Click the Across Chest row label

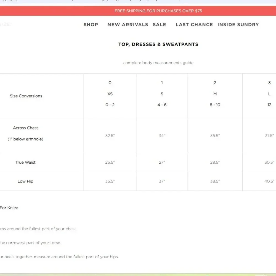[25, 128]
